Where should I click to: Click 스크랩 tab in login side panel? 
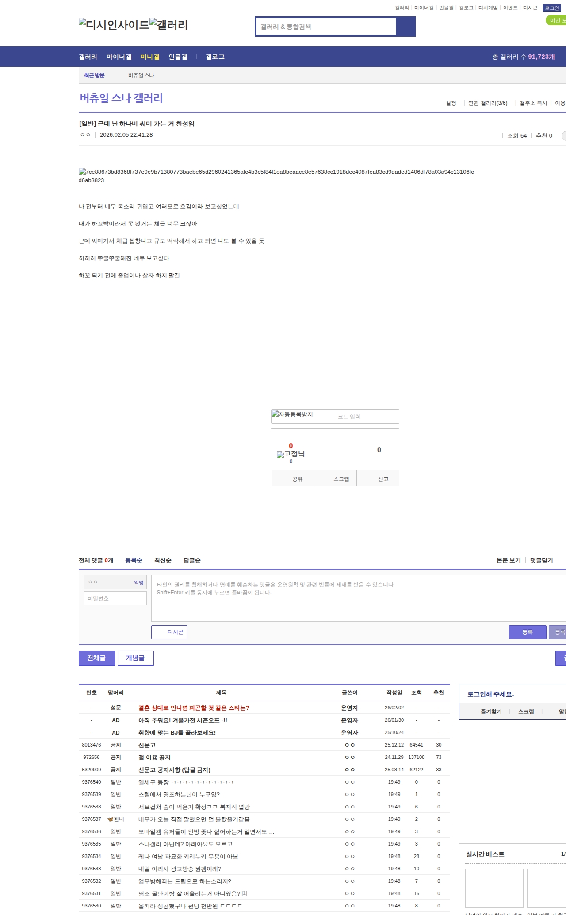(x=526, y=712)
